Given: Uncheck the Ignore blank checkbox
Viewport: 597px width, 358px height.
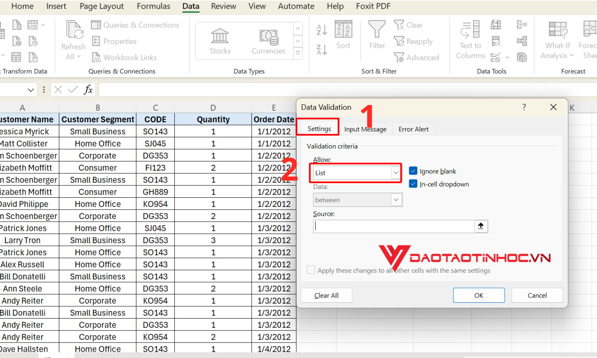Looking at the screenshot, I should (413, 171).
